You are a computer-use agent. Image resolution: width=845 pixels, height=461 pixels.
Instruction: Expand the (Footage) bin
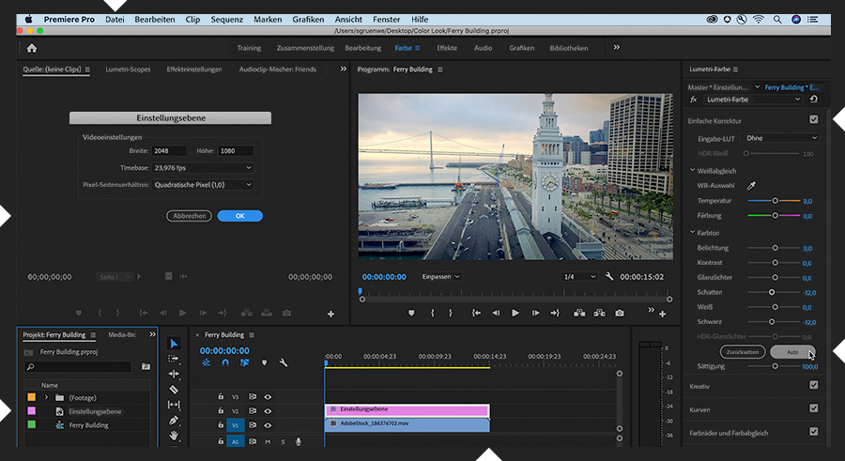pos(46,397)
